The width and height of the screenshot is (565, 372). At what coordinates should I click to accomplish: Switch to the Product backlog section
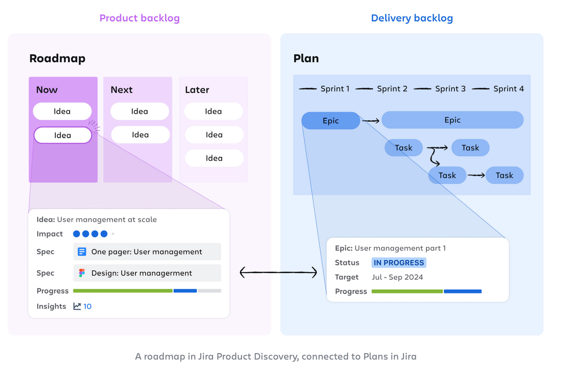(x=139, y=18)
